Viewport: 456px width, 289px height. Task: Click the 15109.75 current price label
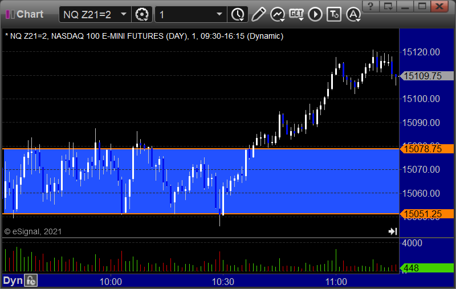pos(426,76)
